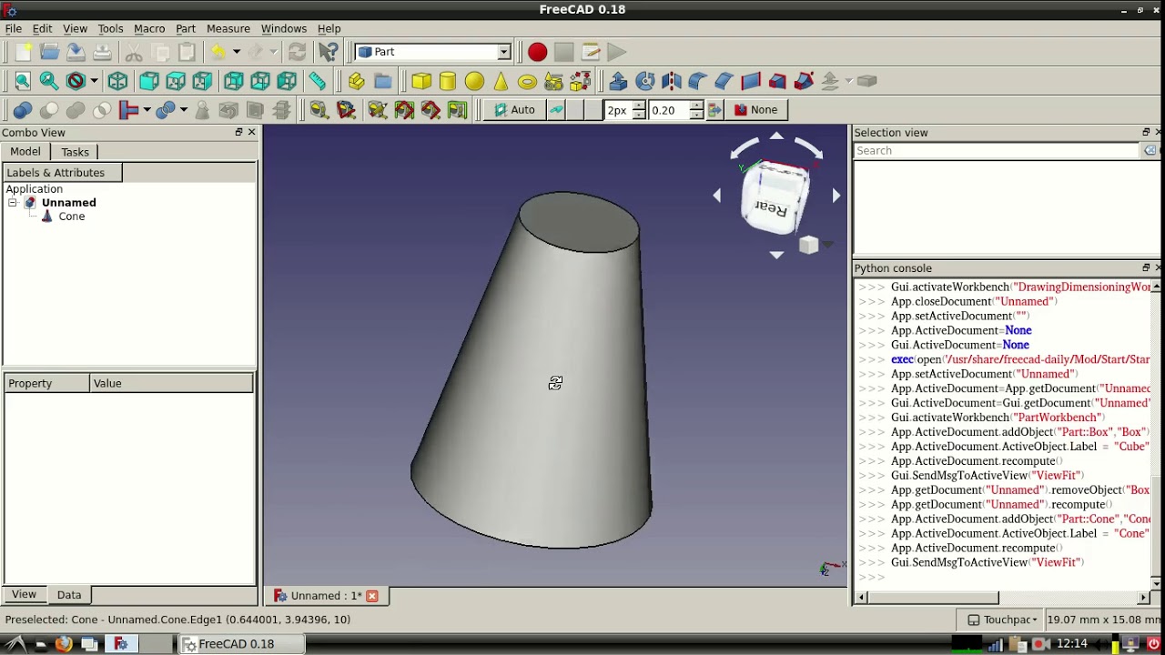Open the undo history dropdown arrow

(236, 52)
